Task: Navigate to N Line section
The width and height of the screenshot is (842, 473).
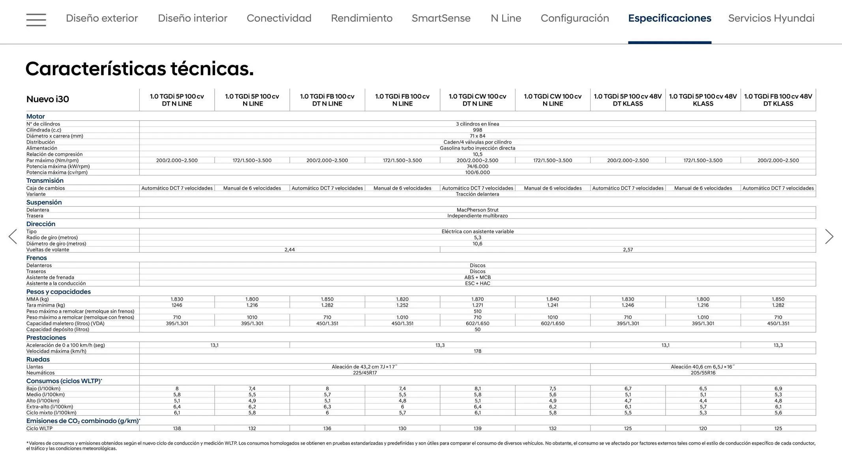Action: click(x=506, y=18)
